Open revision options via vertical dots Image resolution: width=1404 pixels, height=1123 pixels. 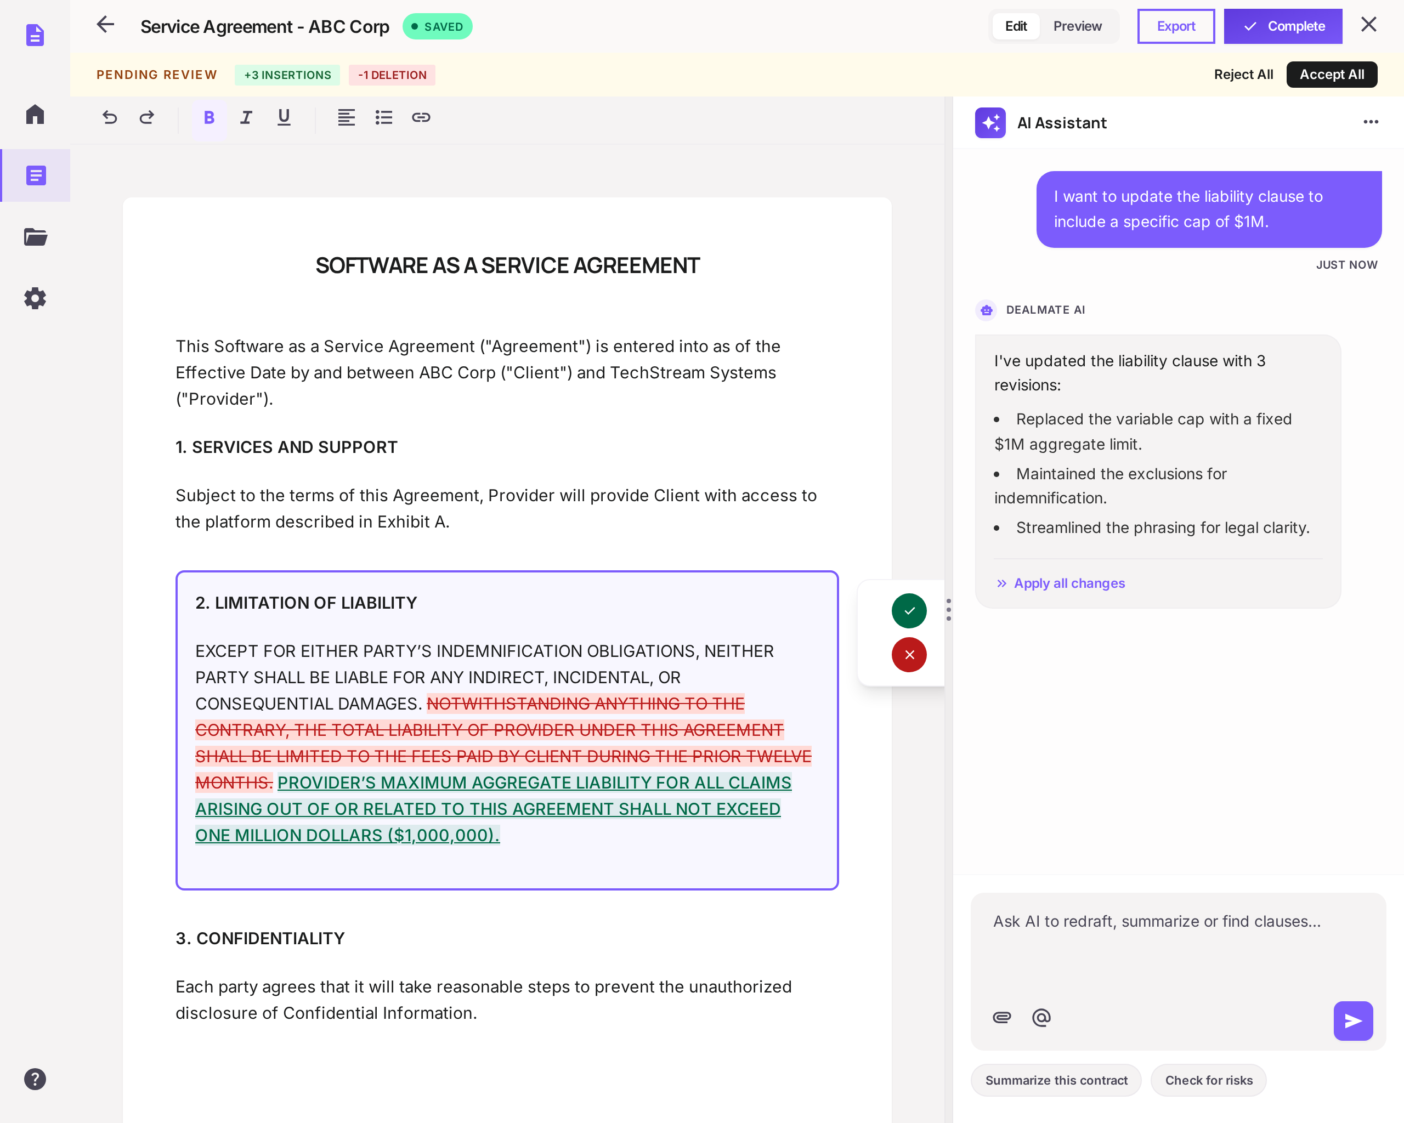pyautogui.click(x=949, y=610)
